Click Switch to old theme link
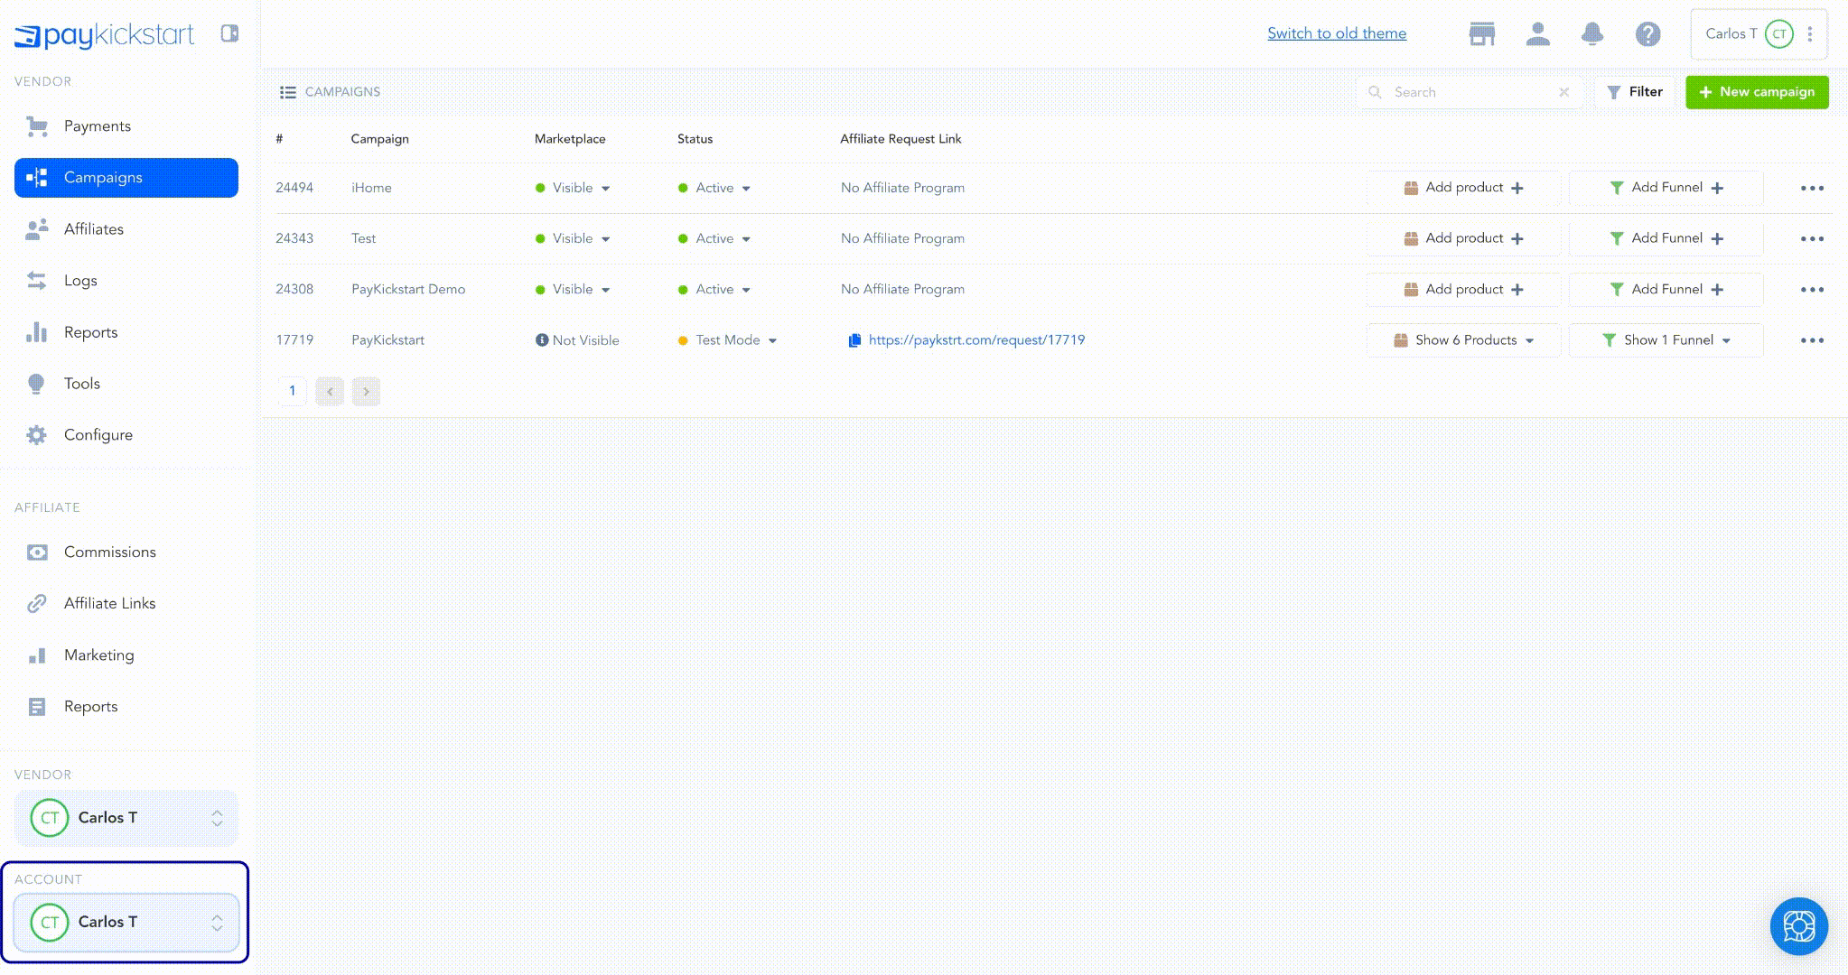This screenshot has width=1848, height=975. tap(1336, 33)
